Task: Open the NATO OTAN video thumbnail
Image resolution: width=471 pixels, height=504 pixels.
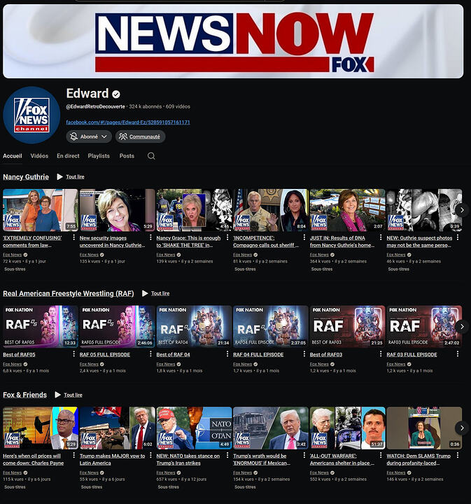Action: (194, 428)
